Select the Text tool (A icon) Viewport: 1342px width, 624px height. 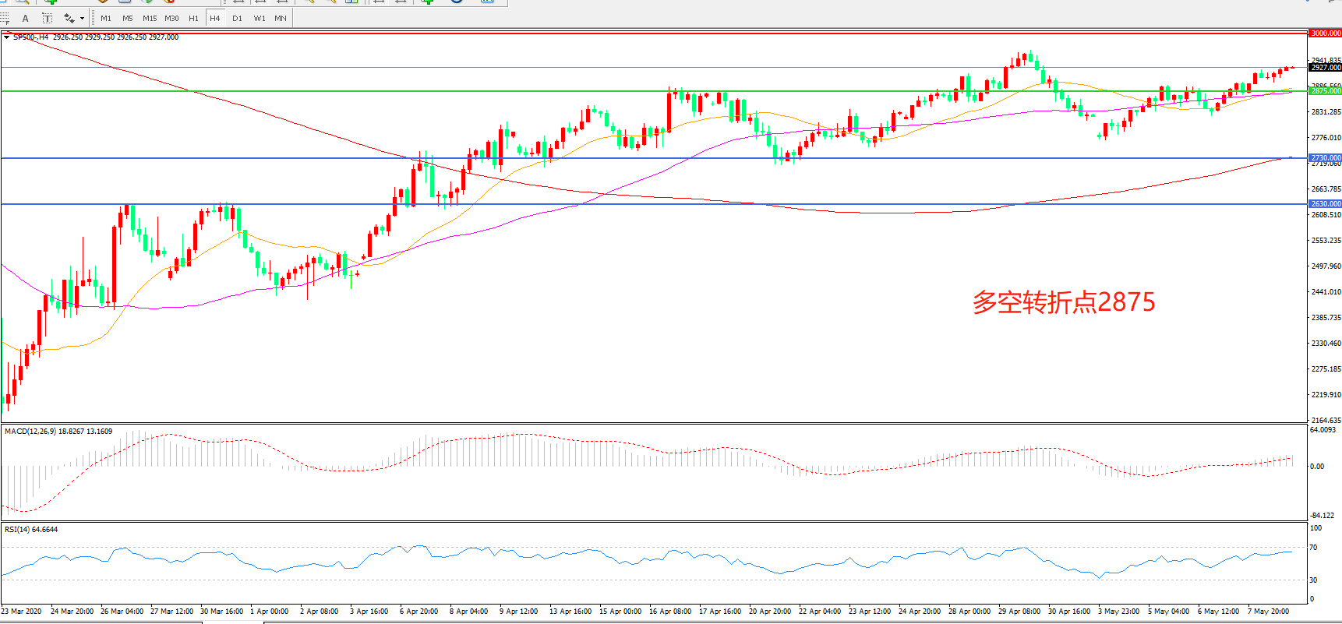26,18
